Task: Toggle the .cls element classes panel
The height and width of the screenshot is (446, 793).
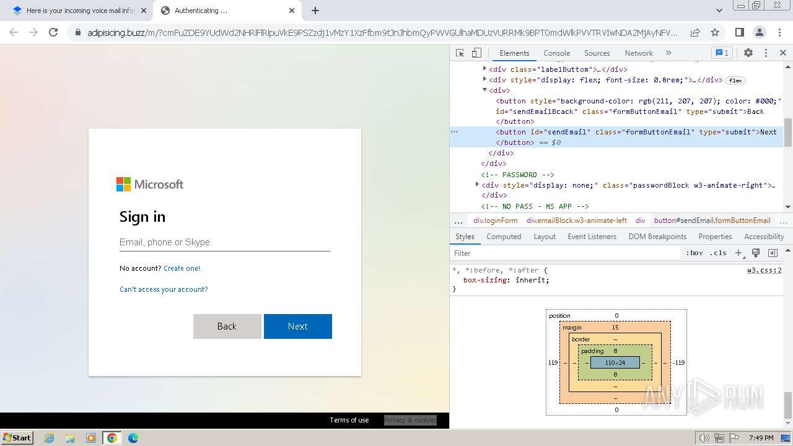Action: (719, 253)
